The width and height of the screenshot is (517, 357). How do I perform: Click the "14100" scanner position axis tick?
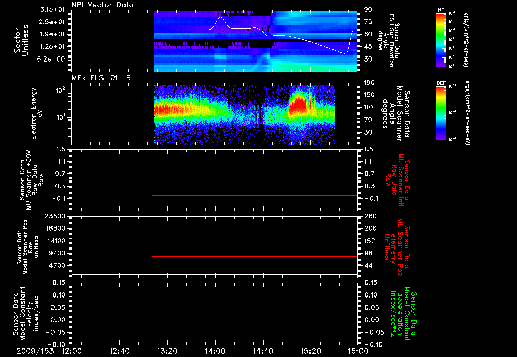[x=56, y=241]
